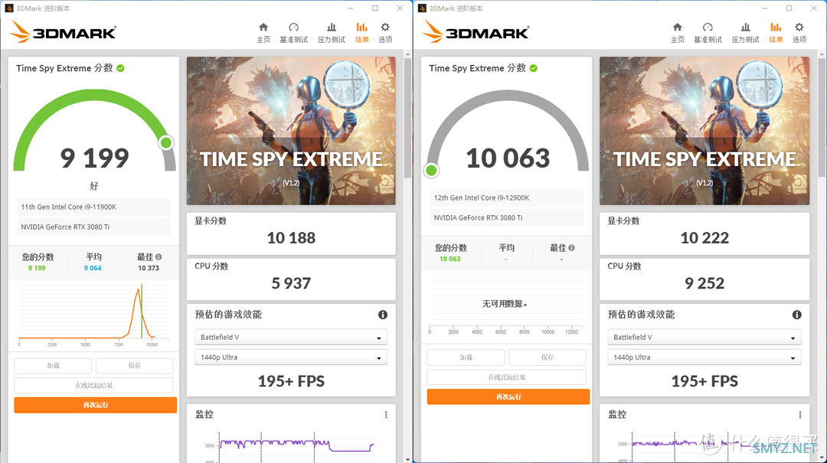Open Benchmarks icon in left 3DMark window

click(294, 27)
